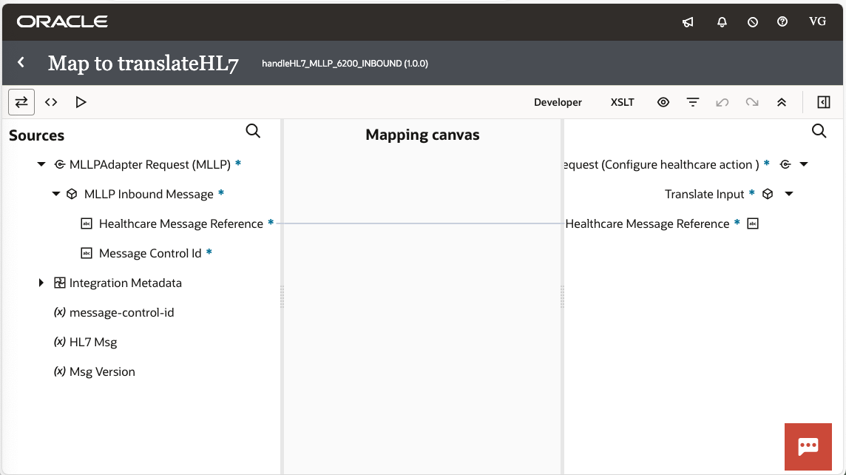
Task: Switch to XSLT view
Action: pos(622,102)
